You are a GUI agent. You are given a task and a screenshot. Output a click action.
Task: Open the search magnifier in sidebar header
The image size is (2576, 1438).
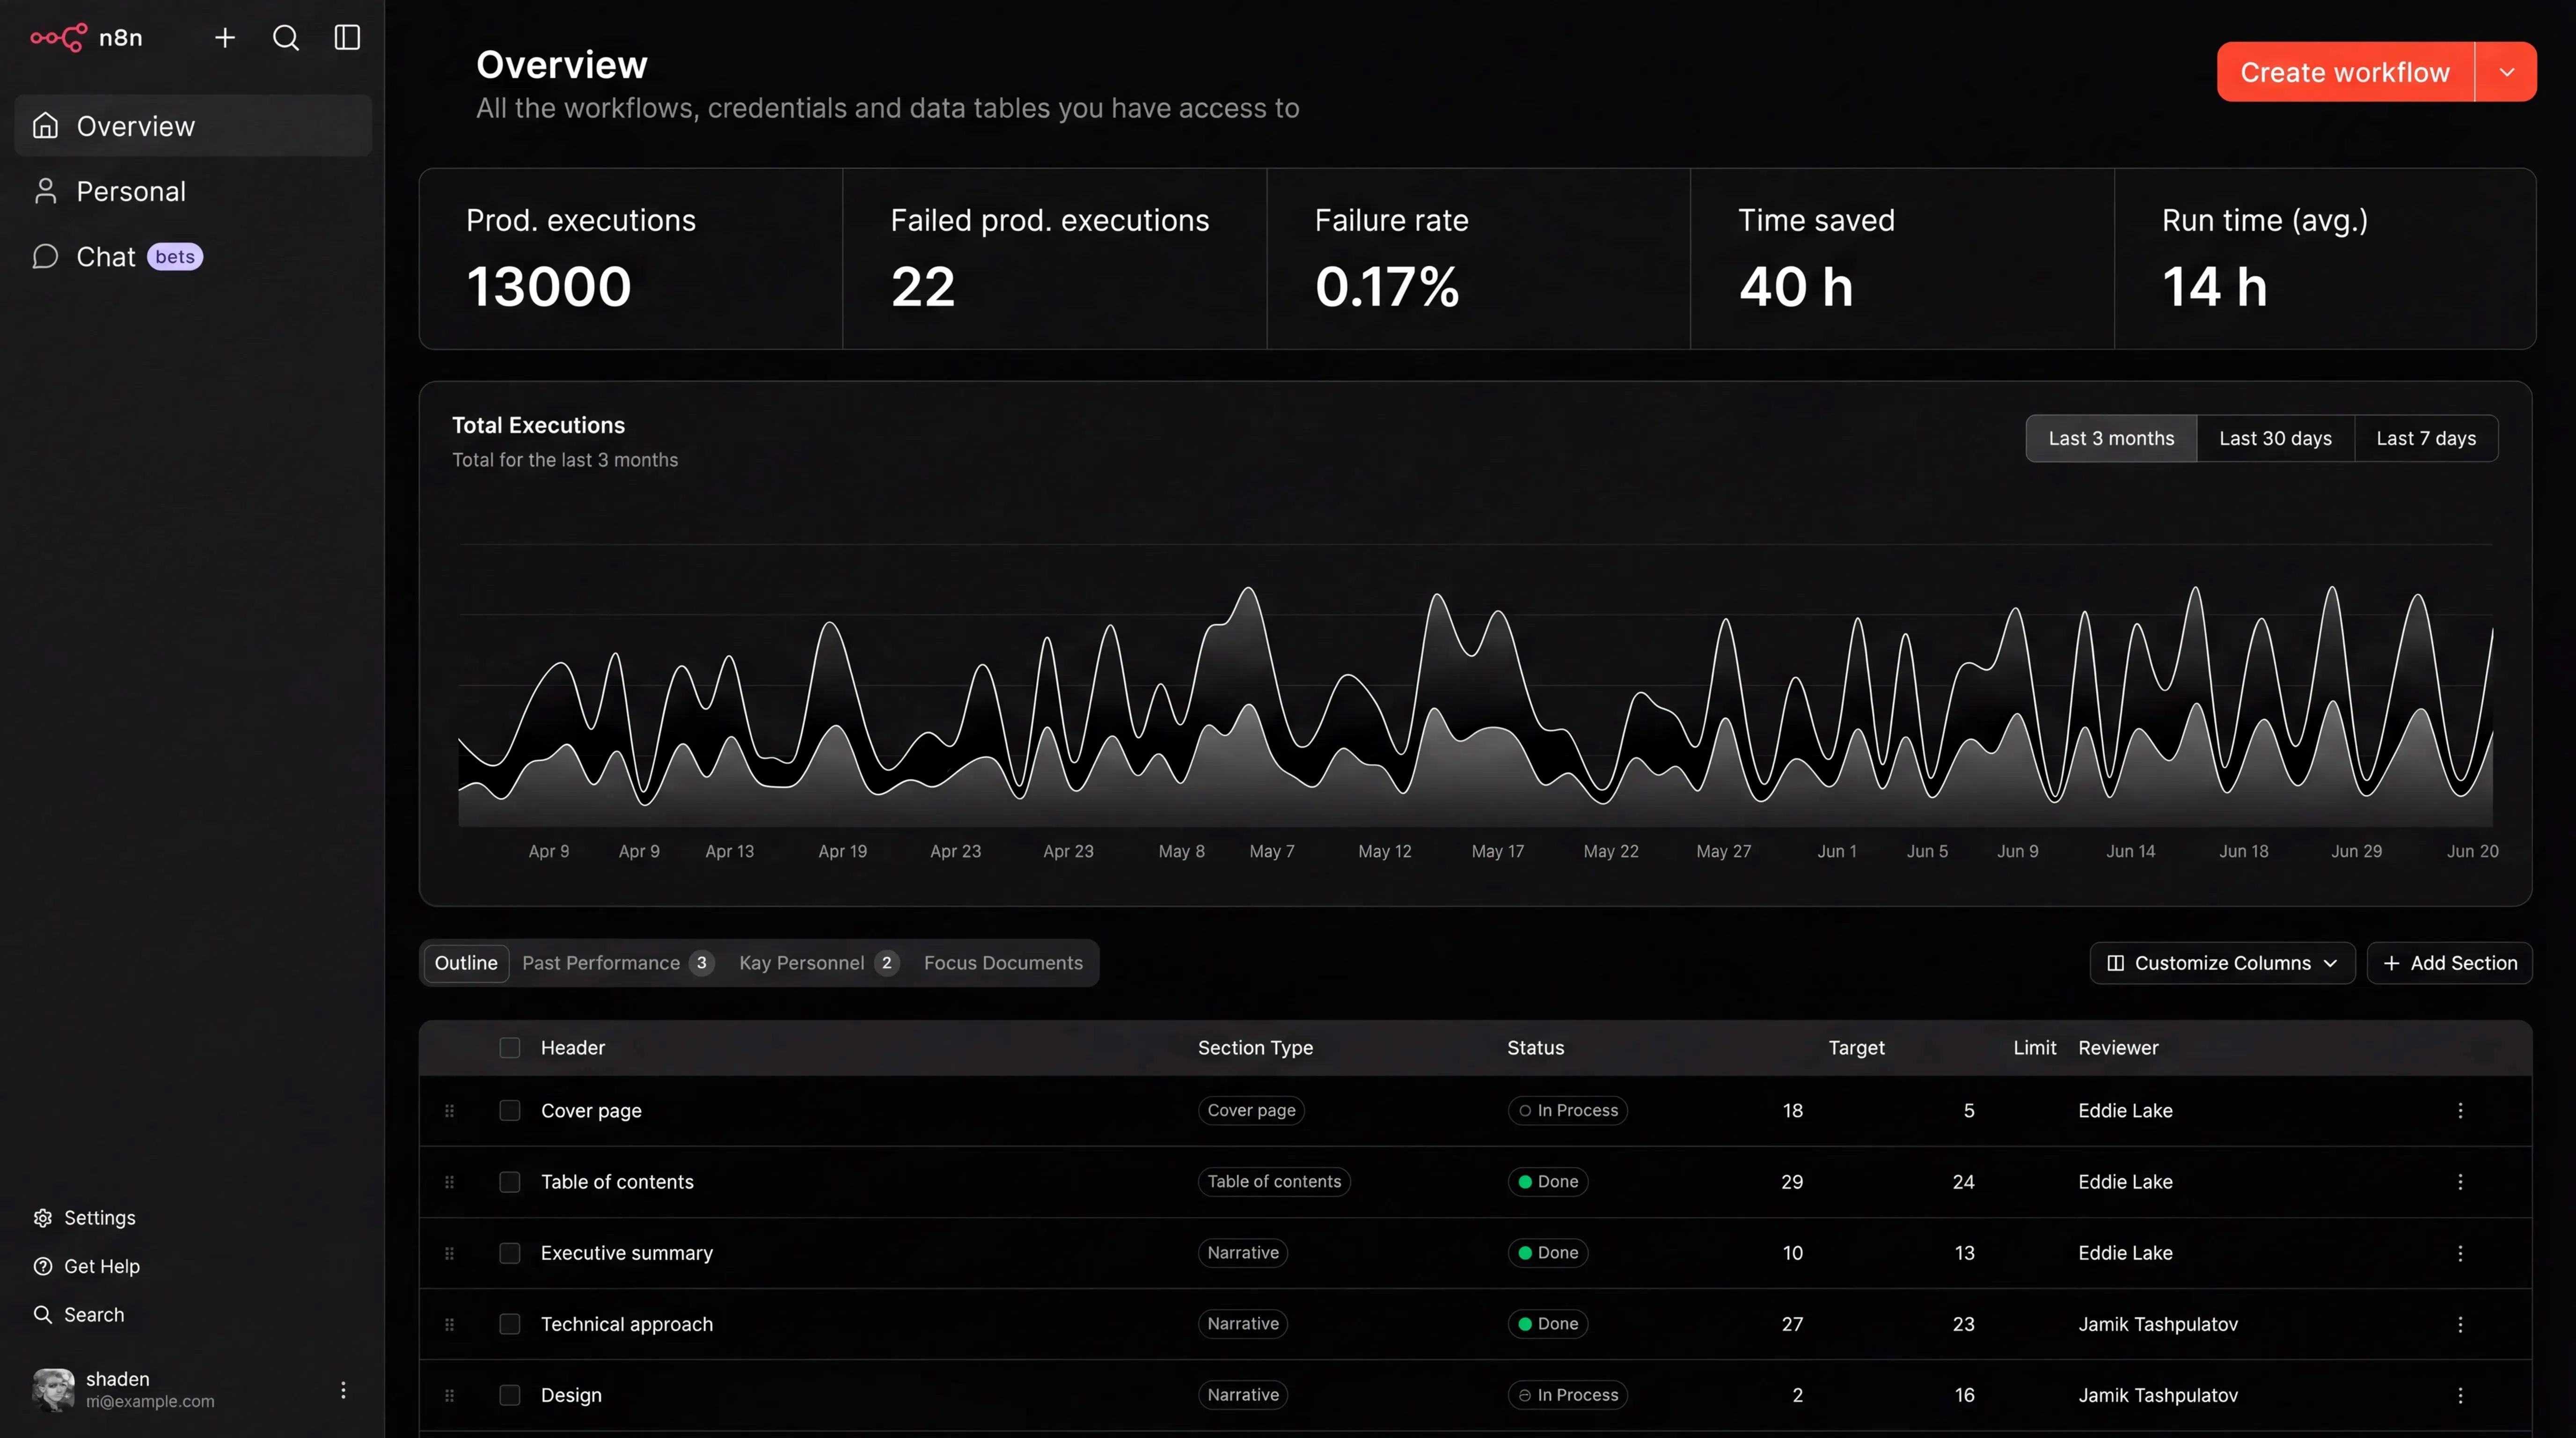coord(286,38)
